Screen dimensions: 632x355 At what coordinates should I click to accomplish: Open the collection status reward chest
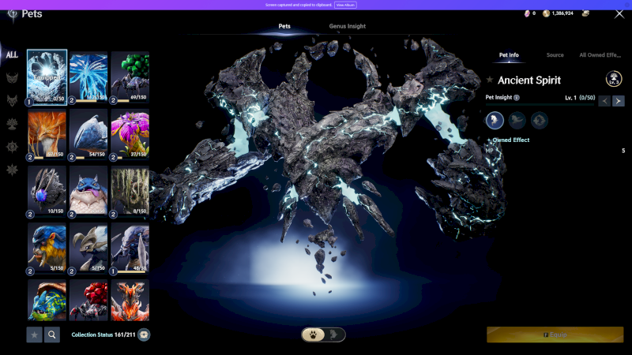coord(144,334)
